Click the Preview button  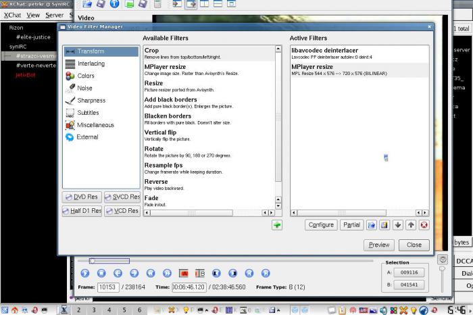(x=379, y=245)
